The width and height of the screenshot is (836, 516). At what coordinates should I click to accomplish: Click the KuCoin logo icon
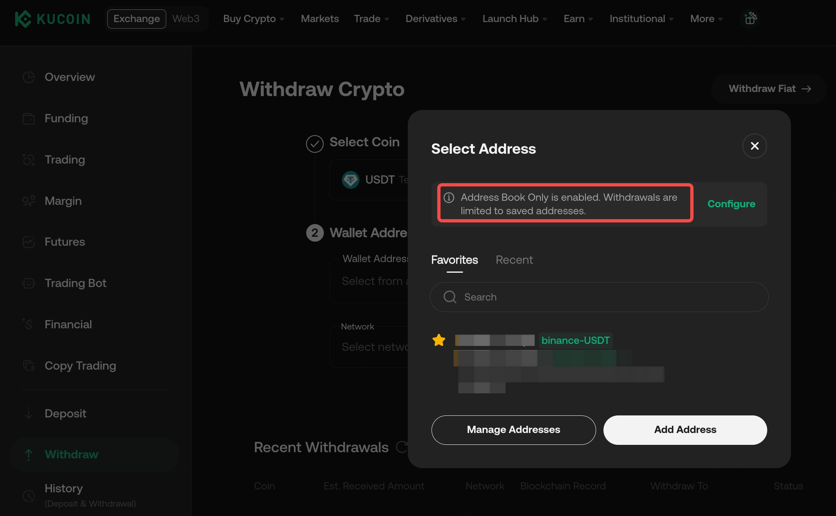[x=23, y=19]
